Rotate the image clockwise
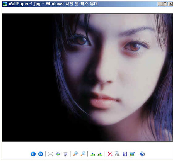Screen dimensions: 174x161 click(93, 154)
